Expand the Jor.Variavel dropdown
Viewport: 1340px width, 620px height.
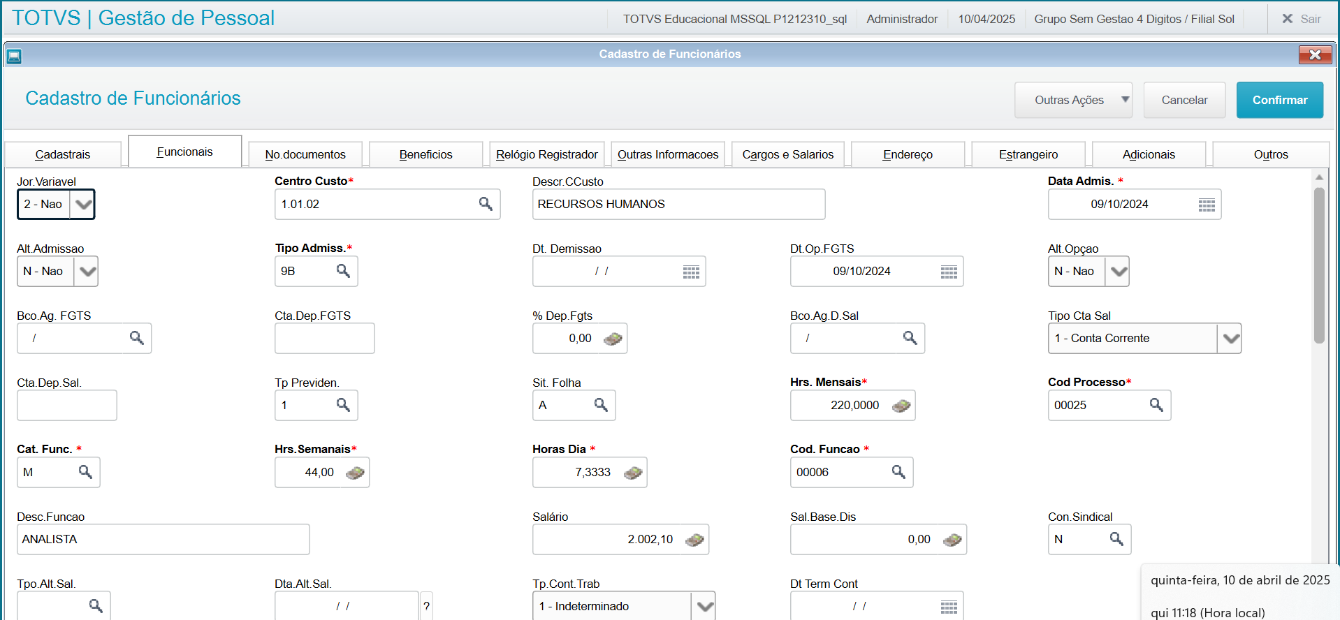[82, 205]
